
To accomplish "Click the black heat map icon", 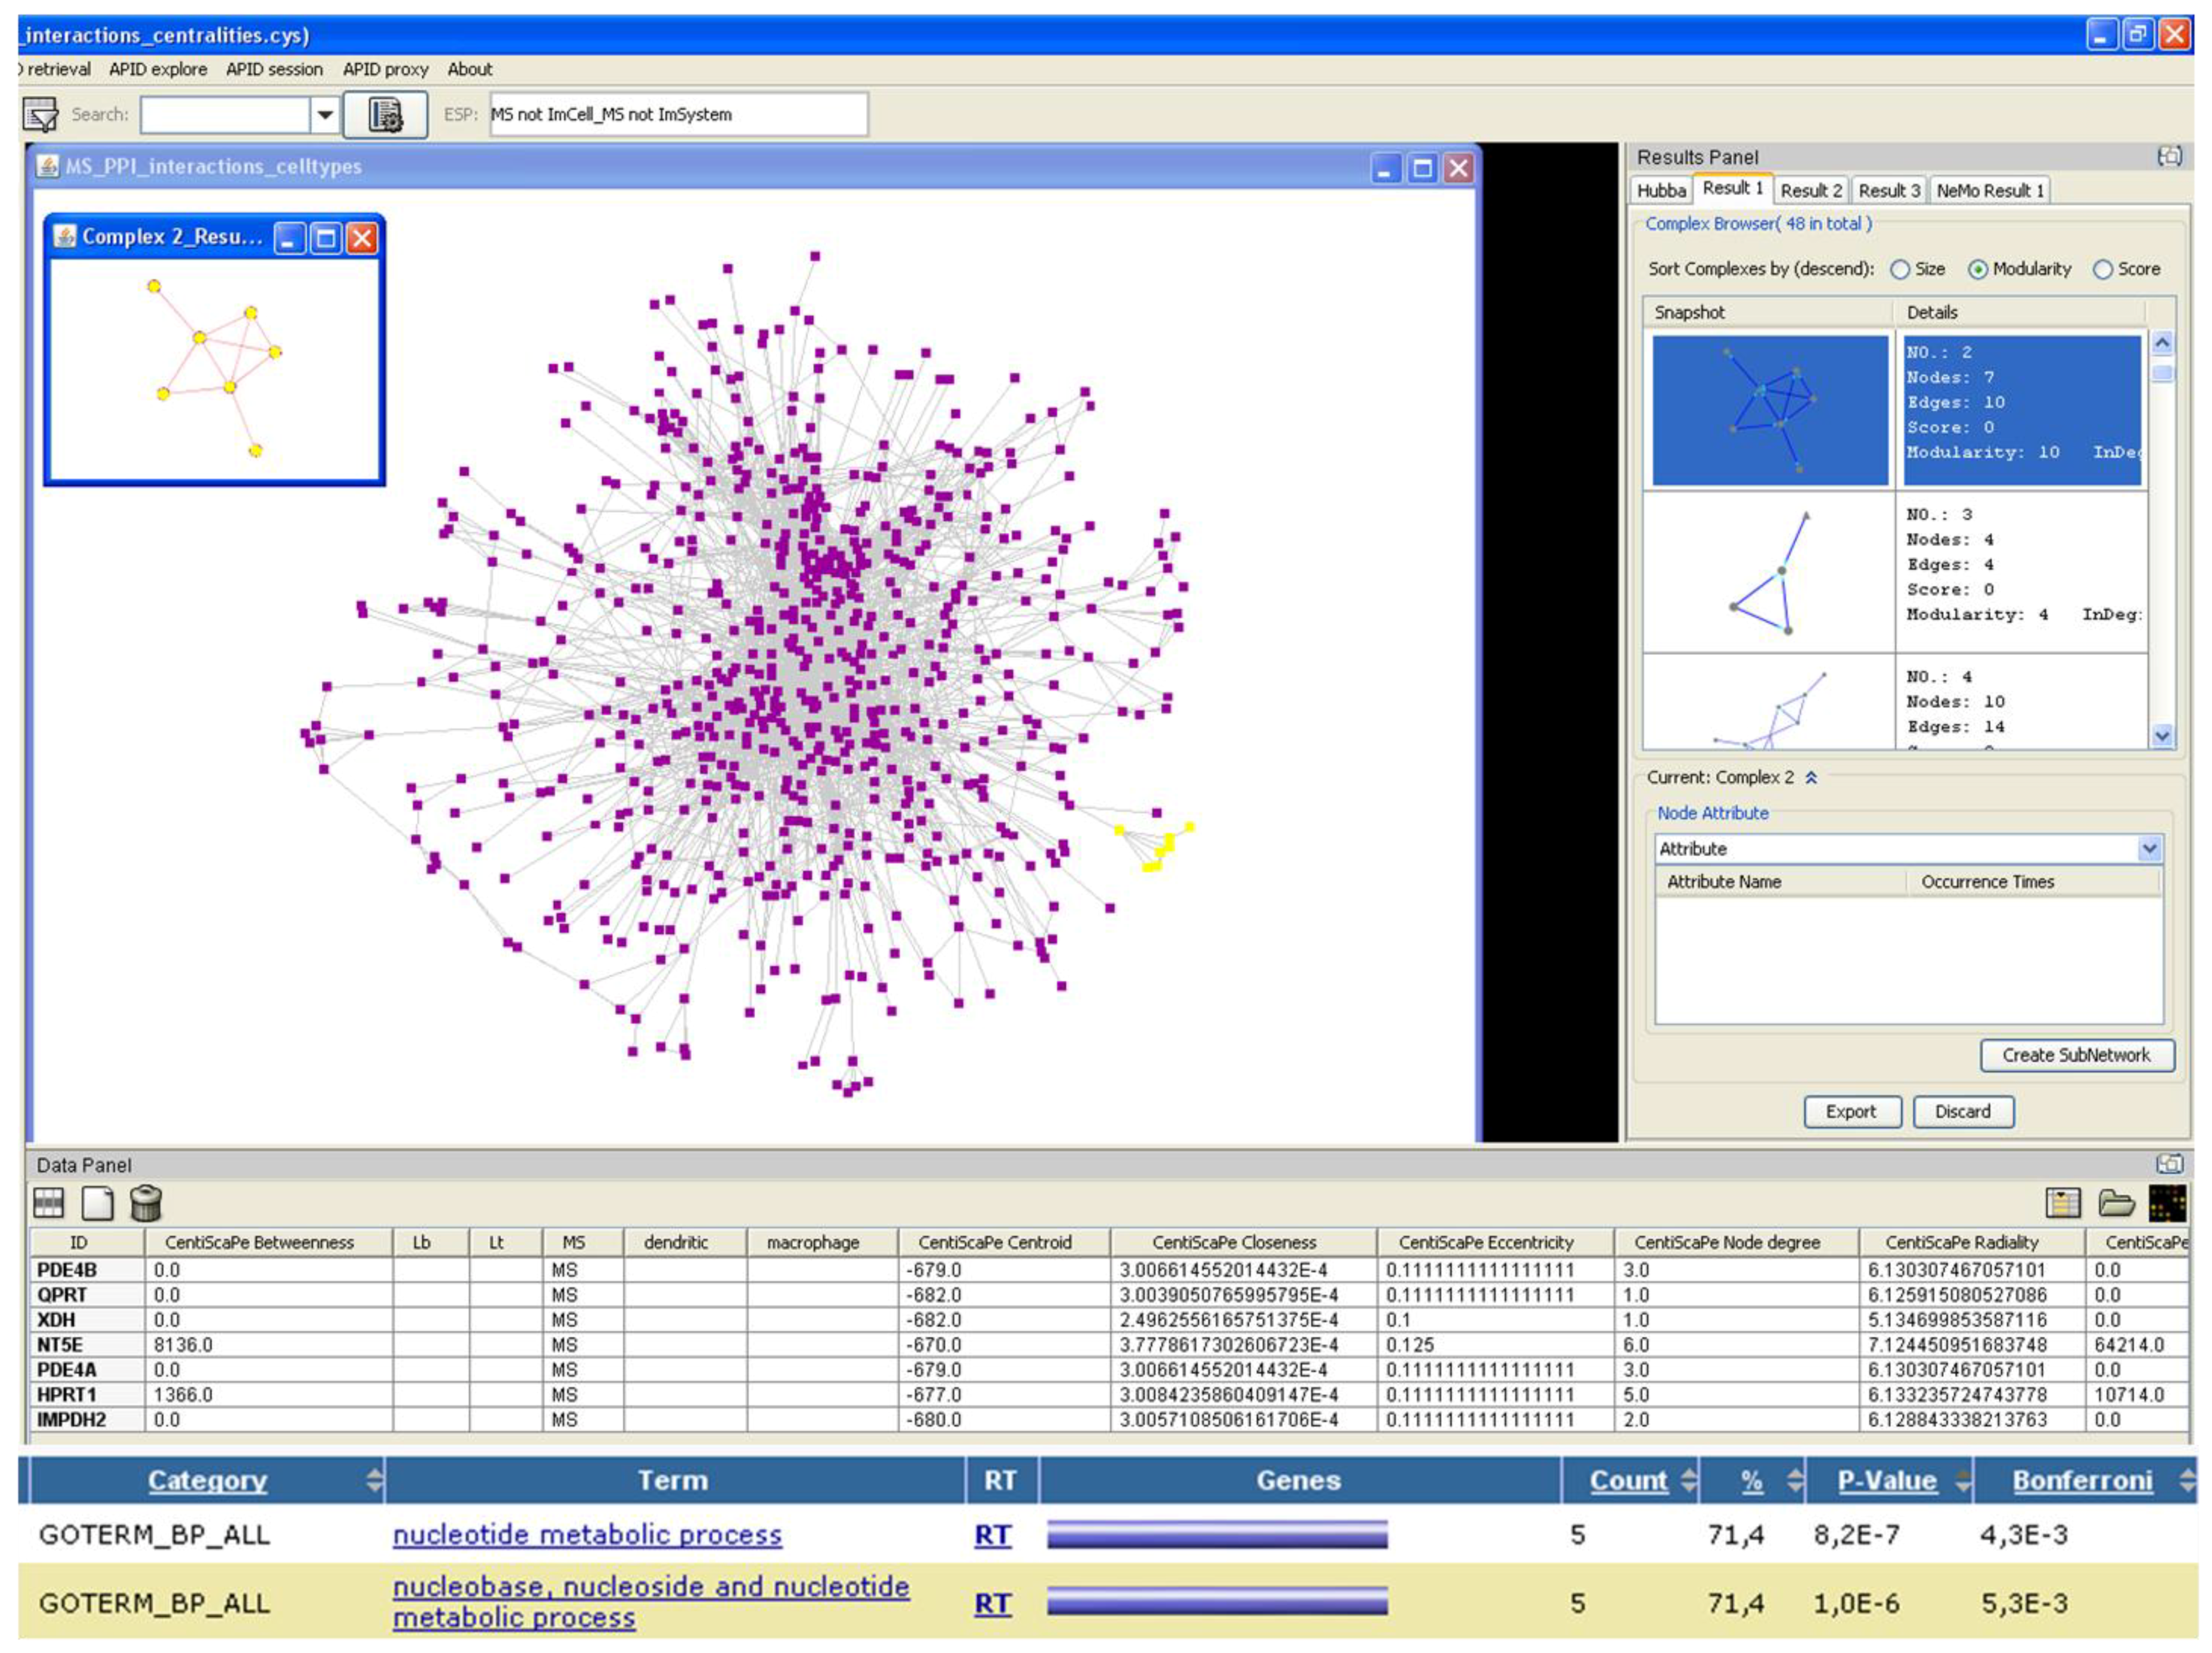I will pyautogui.click(x=2166, y=1202).
